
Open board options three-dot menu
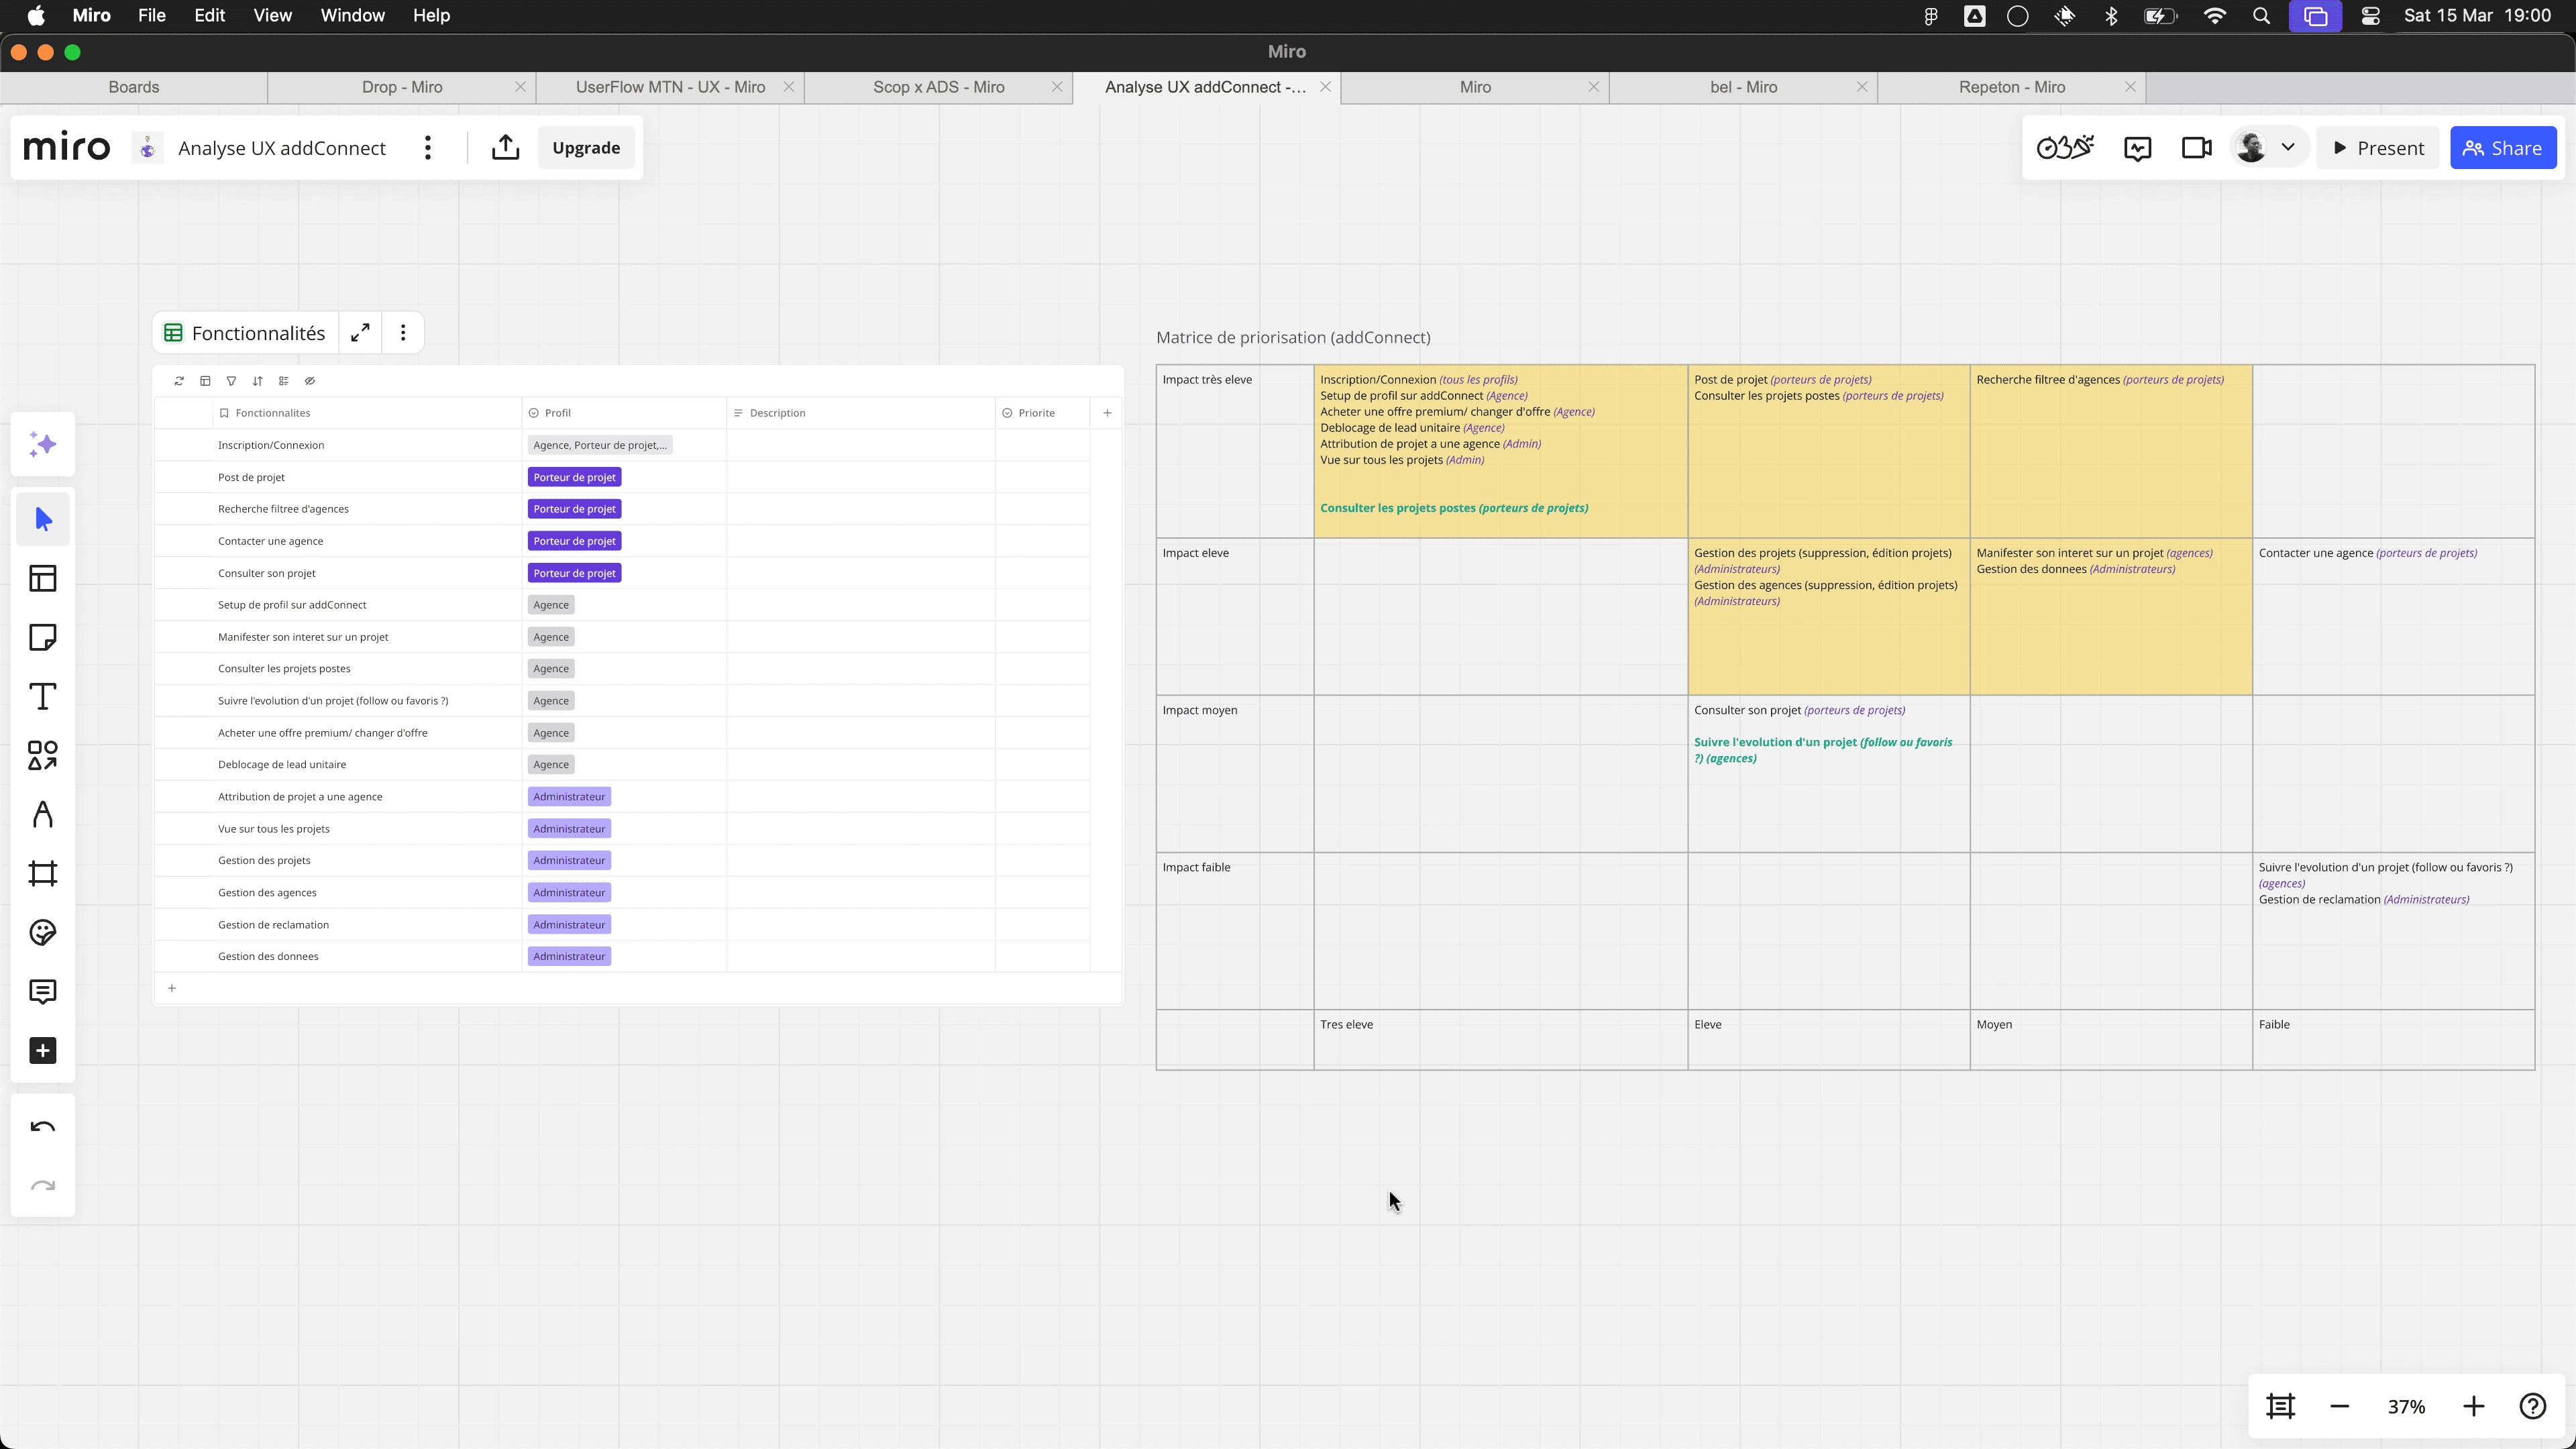pos(428,148)
